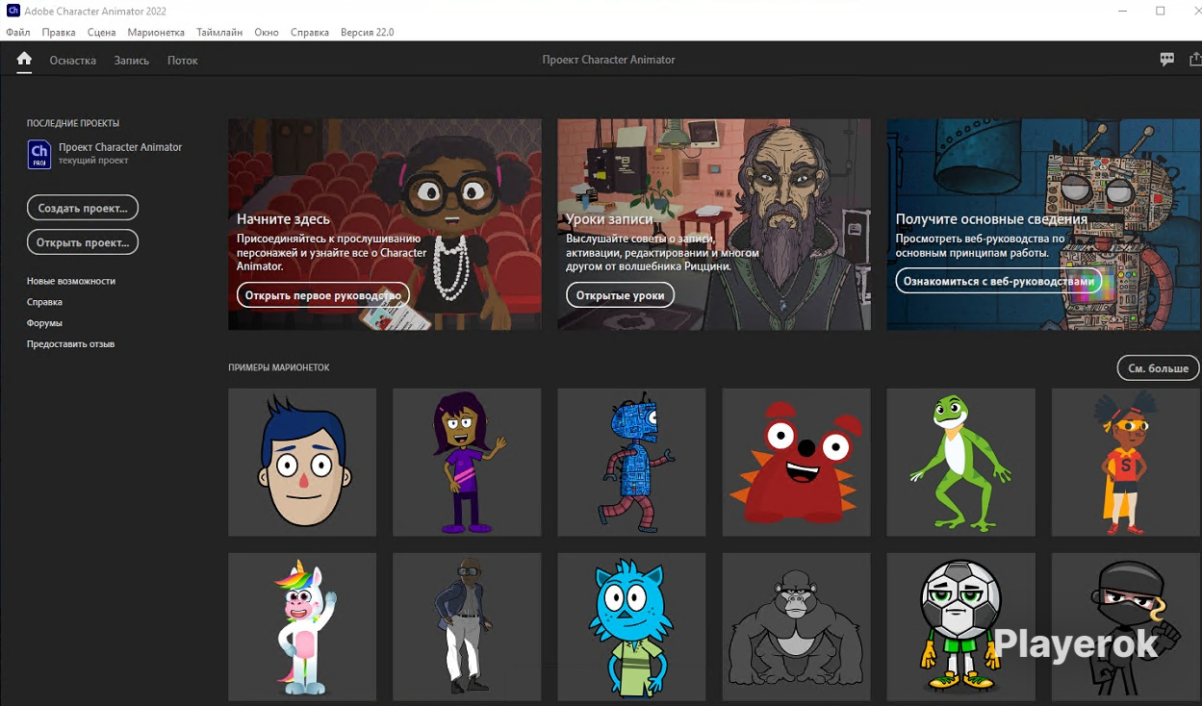Maximize the Character Animator window

click(x=1161, y=11)
